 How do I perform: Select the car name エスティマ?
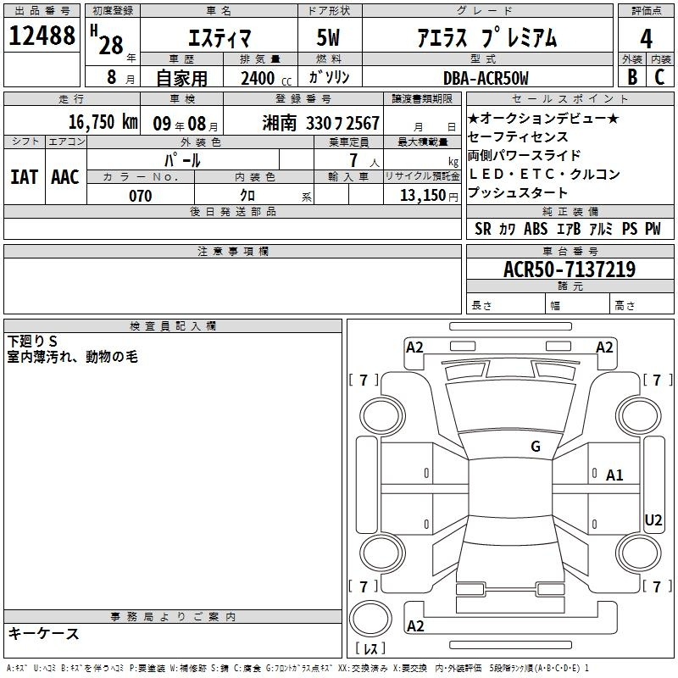[218, 39]
